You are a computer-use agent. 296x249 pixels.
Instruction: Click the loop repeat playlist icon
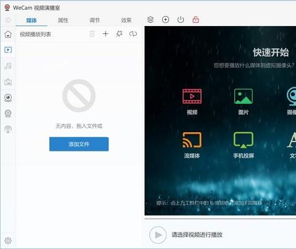tap(133, 34)
